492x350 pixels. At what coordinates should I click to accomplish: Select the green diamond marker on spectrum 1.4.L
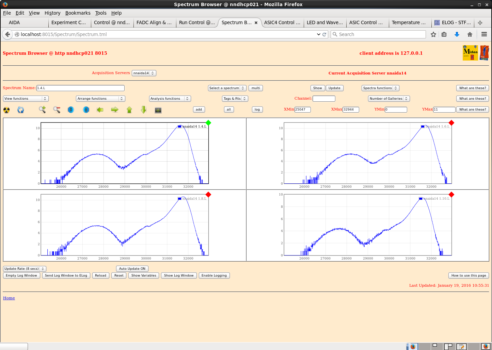click(x=208, y=123)
